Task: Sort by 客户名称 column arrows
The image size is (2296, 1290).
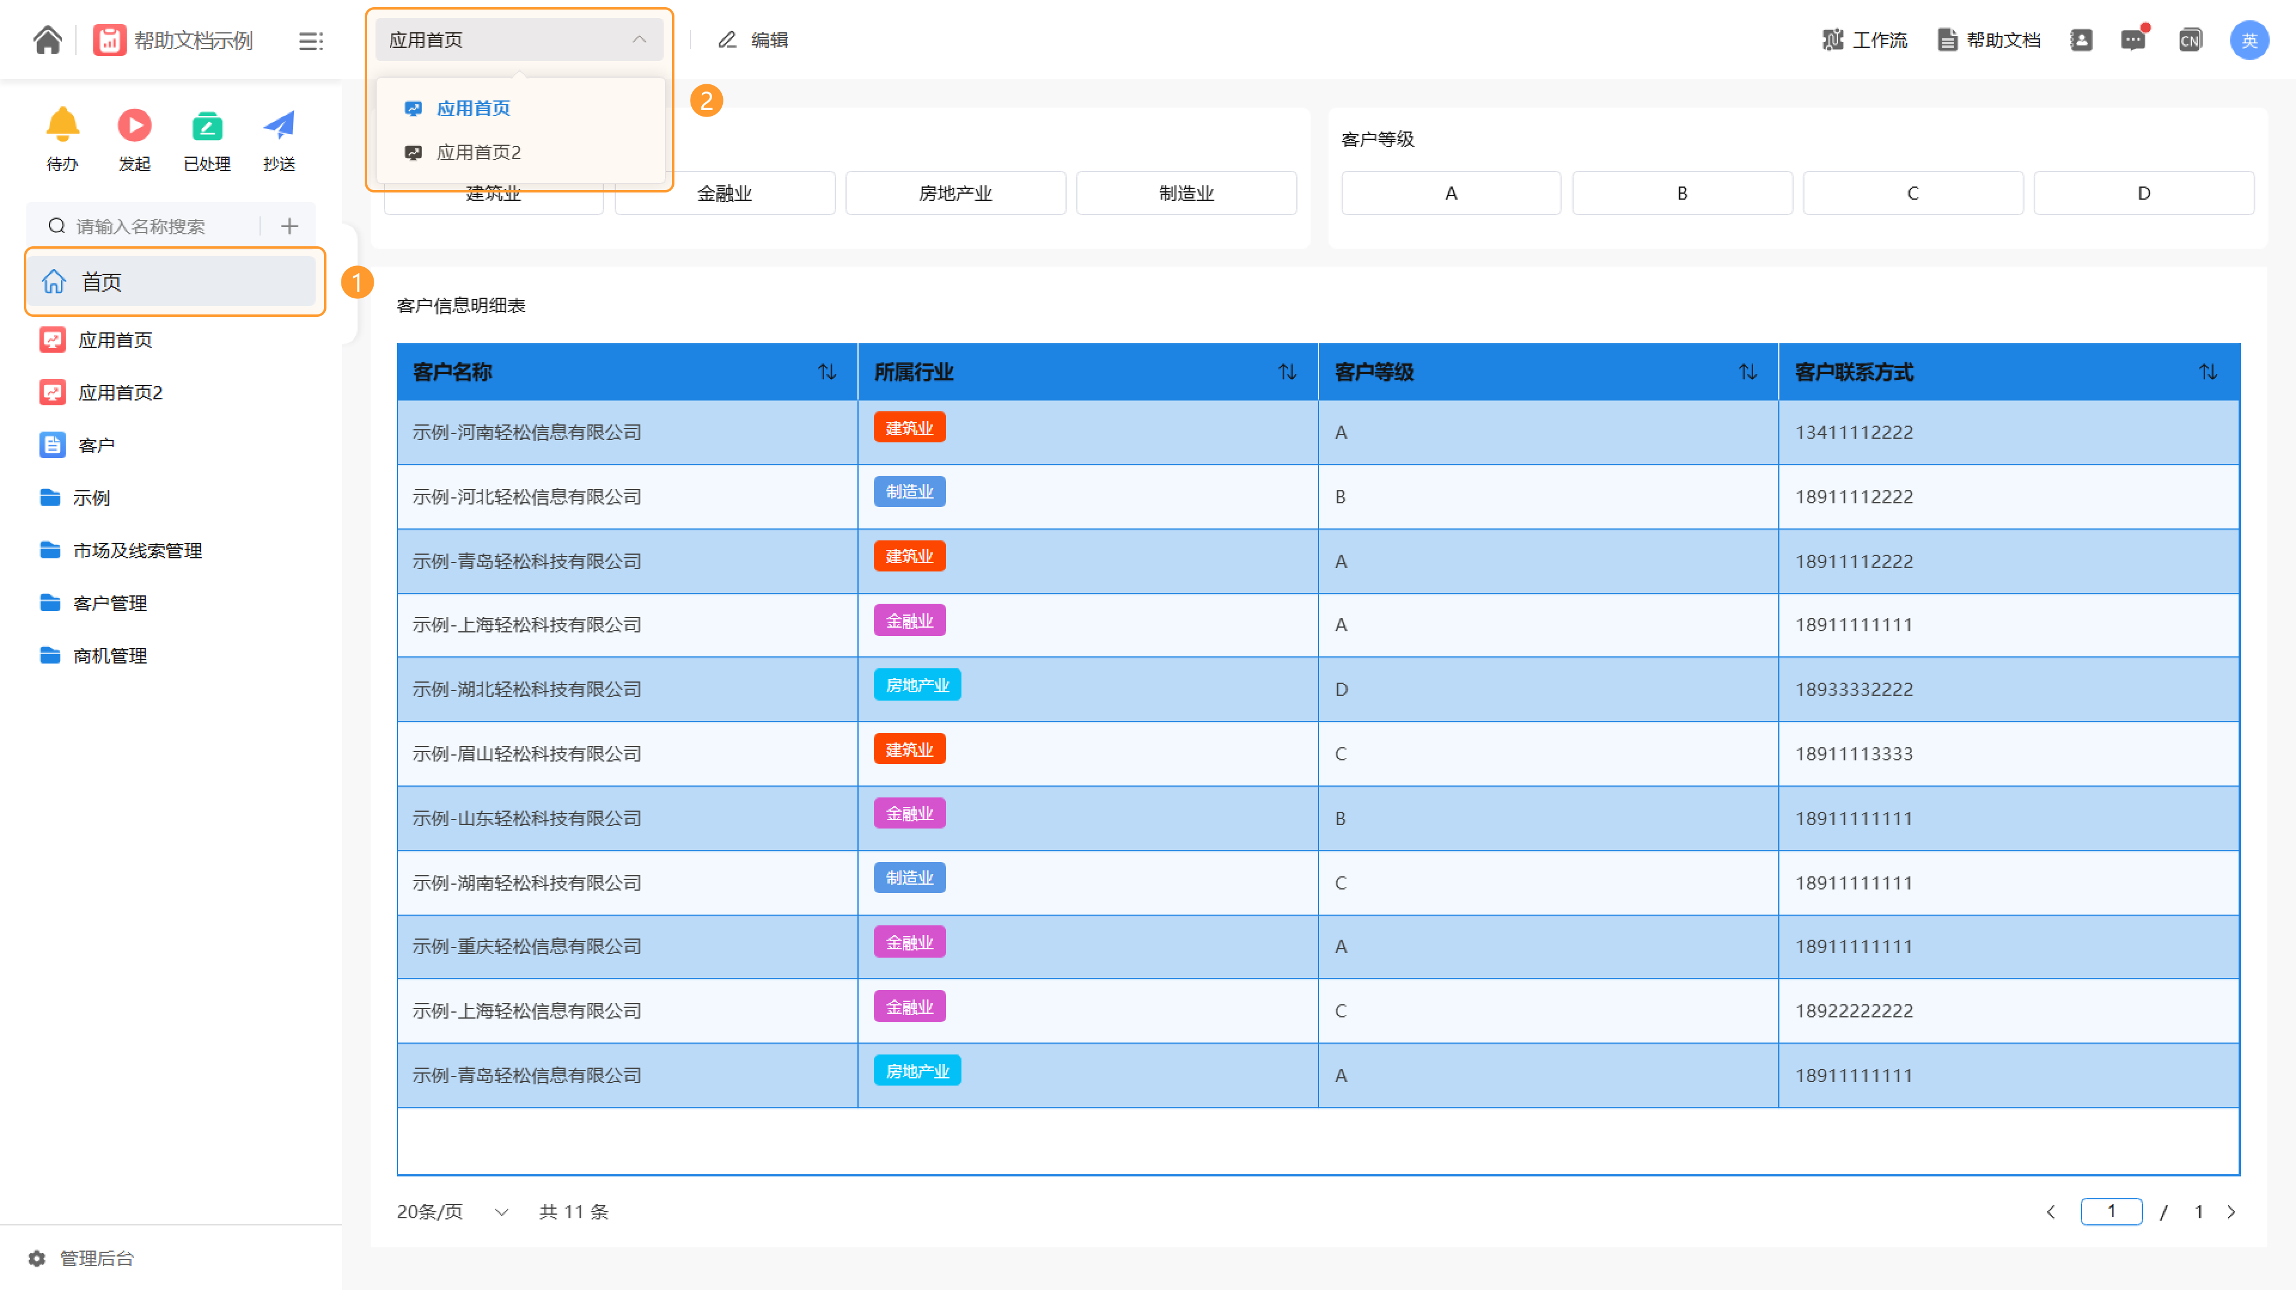Action: click(827, 371)
